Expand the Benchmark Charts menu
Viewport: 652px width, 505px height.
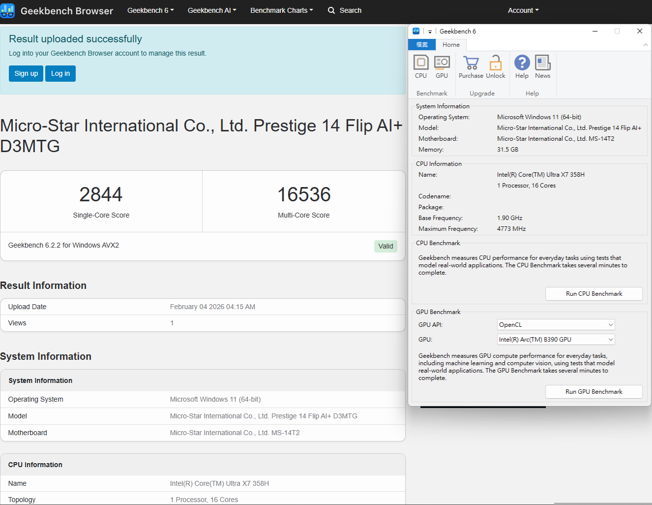281,10
